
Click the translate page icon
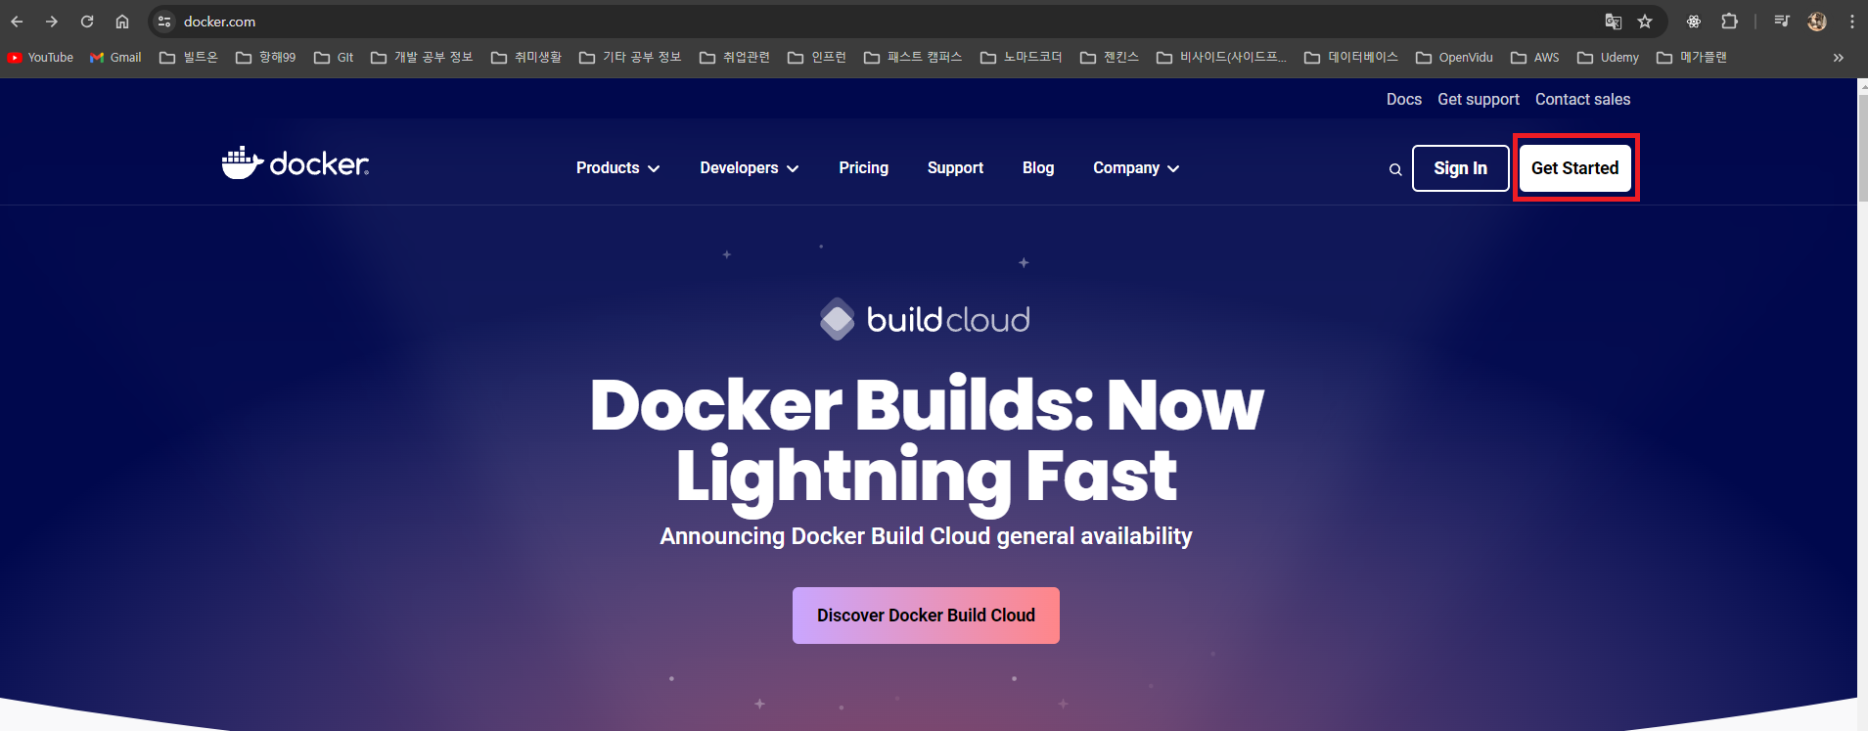click(1613, 22)
